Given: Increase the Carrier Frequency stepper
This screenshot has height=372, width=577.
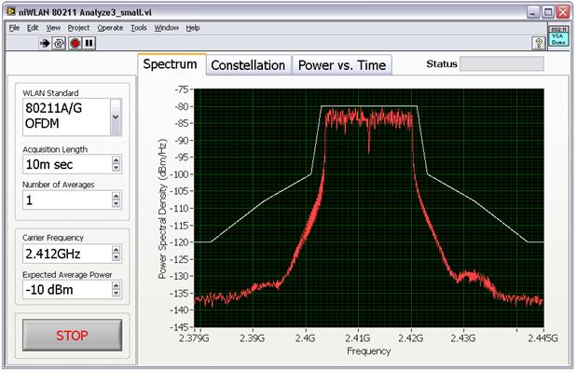Looking at the screenshot, I should tap(116, 250).
